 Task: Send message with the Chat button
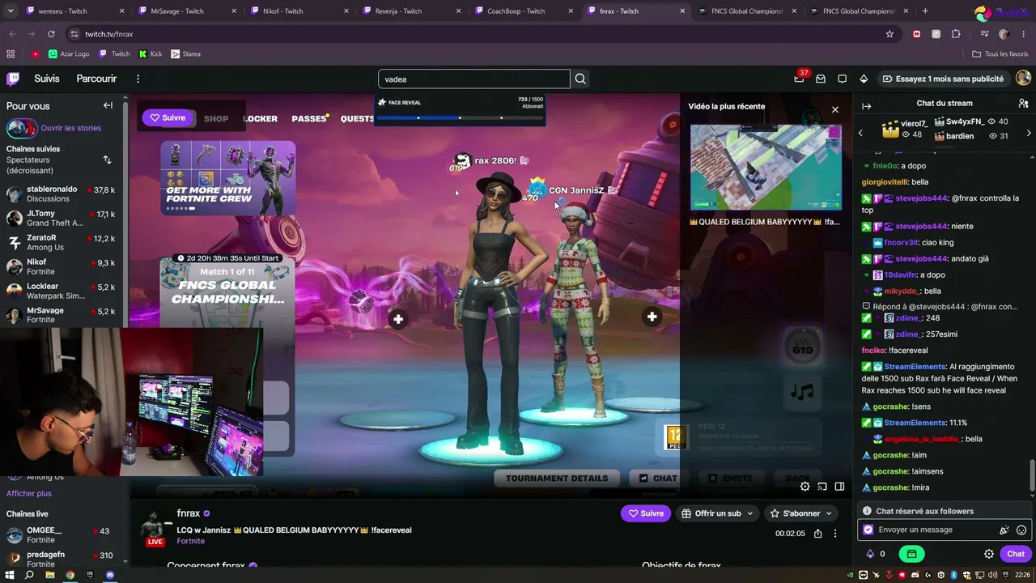tap(1016, 554)
